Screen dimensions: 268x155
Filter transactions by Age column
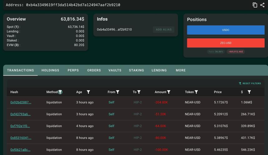88,92
